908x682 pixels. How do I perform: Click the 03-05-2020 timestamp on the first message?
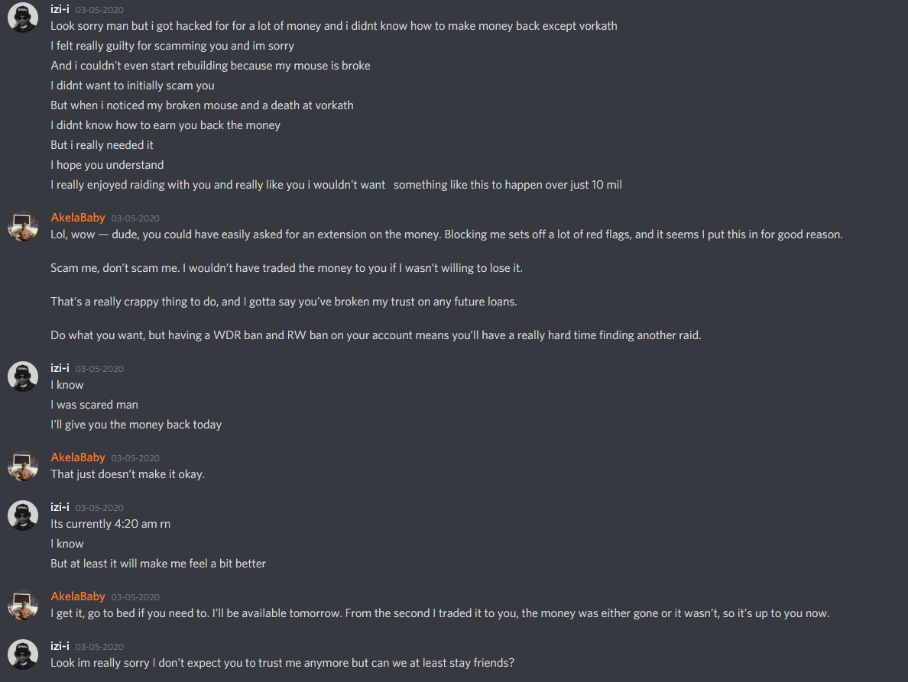(99, 10)
